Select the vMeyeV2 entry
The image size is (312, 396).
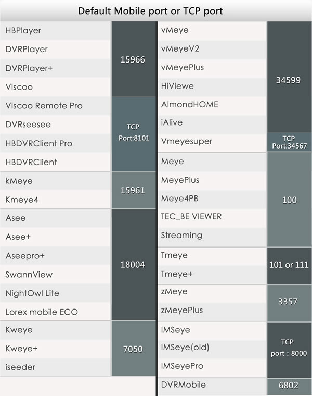click(x=211, y=49)
